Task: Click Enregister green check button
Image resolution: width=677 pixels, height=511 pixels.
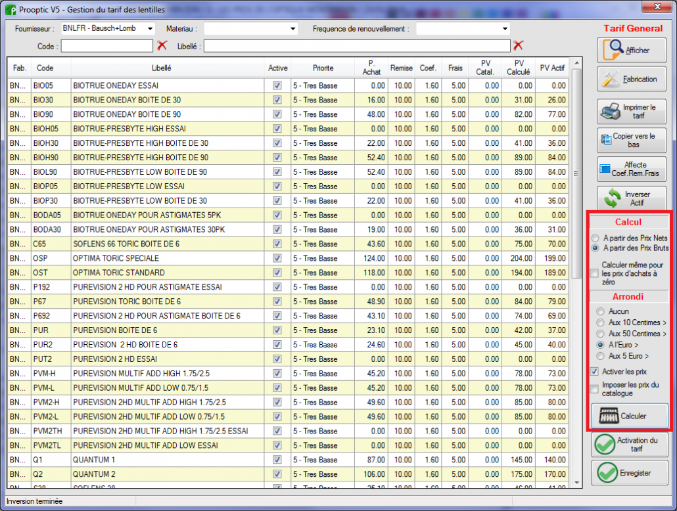Action: point(630,473)
